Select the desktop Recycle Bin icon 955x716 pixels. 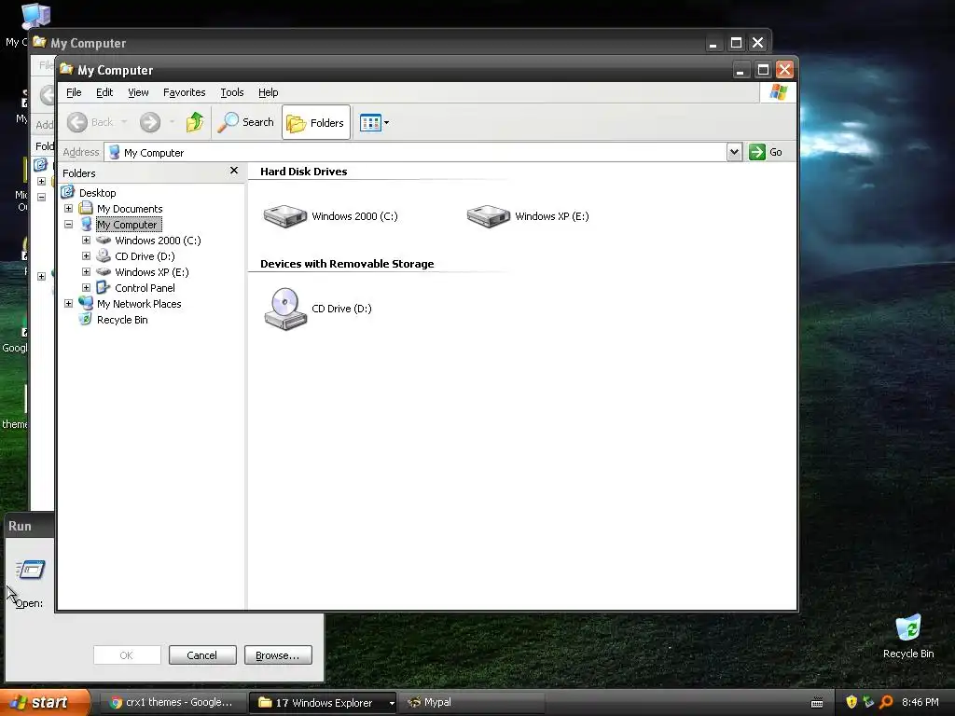tap(908, 637)
